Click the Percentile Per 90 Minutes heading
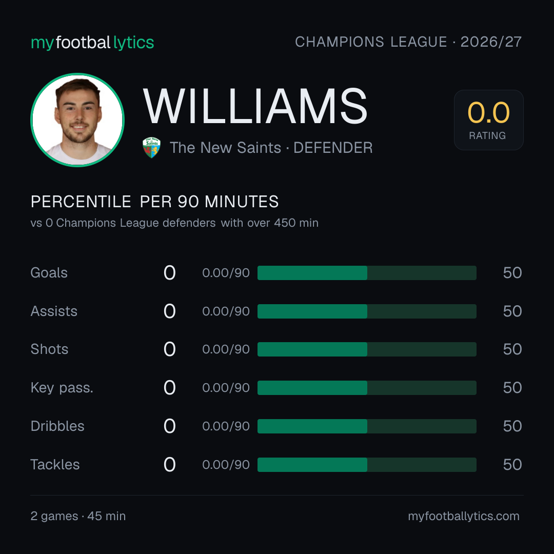This screenshot has width=554, height=554. point(155,202)
